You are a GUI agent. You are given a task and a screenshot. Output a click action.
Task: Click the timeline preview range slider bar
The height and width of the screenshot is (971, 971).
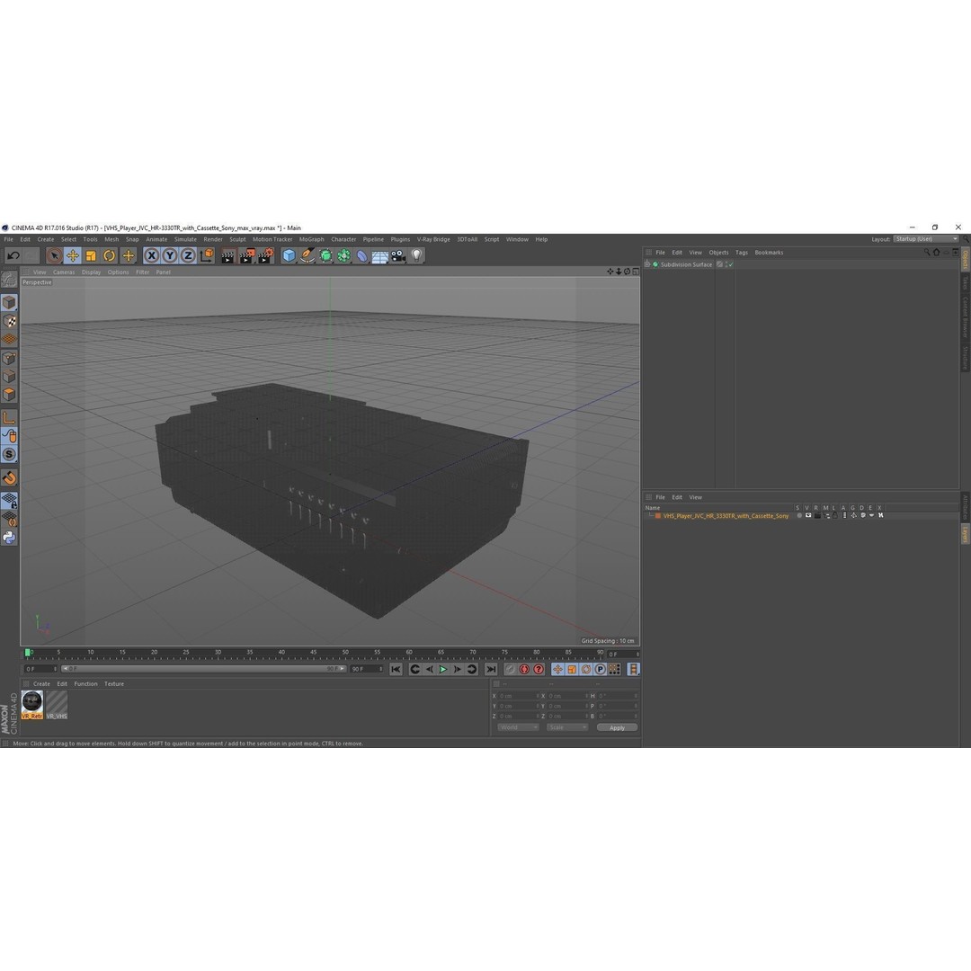point(203,670)
